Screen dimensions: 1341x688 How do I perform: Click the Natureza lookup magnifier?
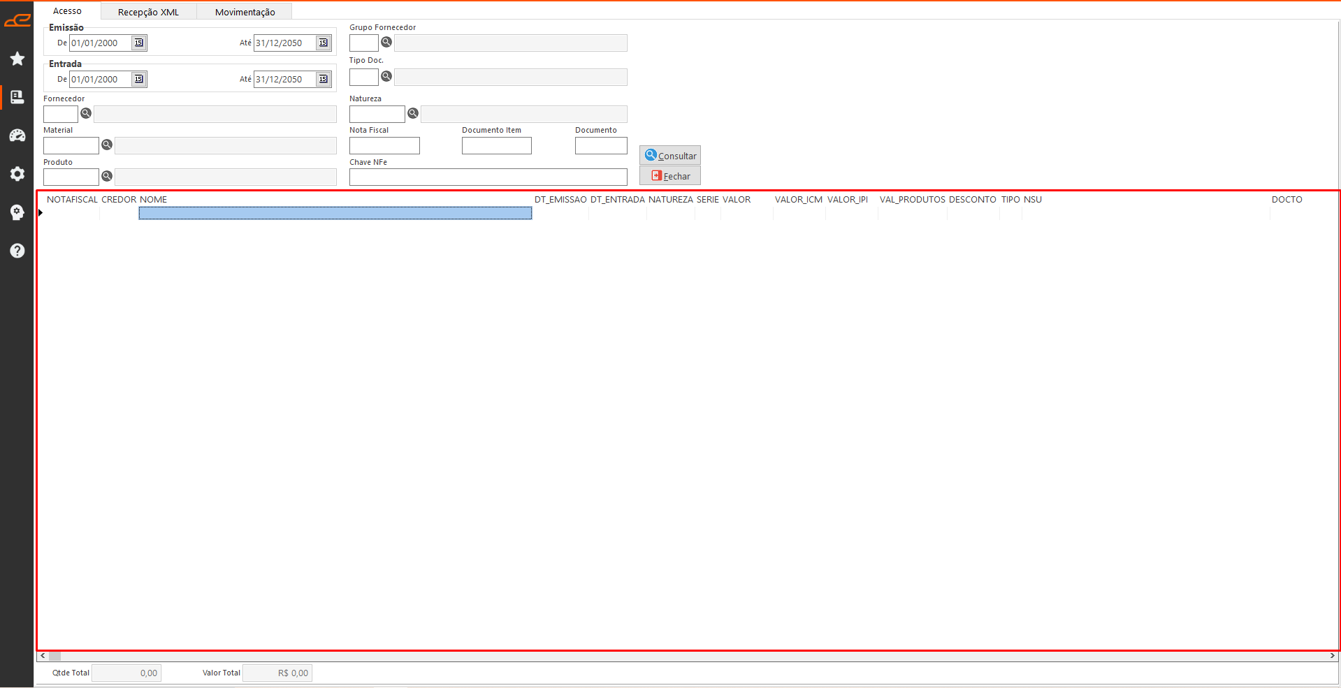(413, 113)
